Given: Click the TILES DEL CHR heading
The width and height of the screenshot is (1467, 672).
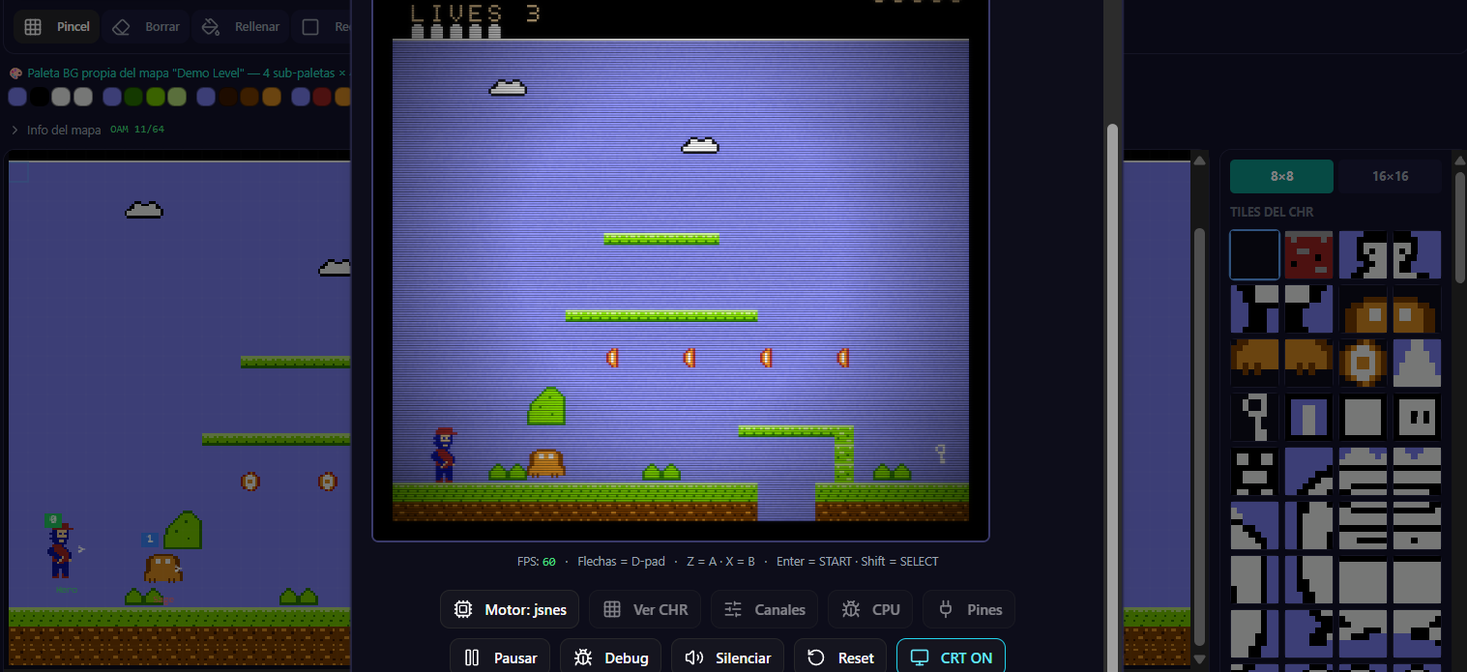Looking at the screenshot, I should [1272, 212].
